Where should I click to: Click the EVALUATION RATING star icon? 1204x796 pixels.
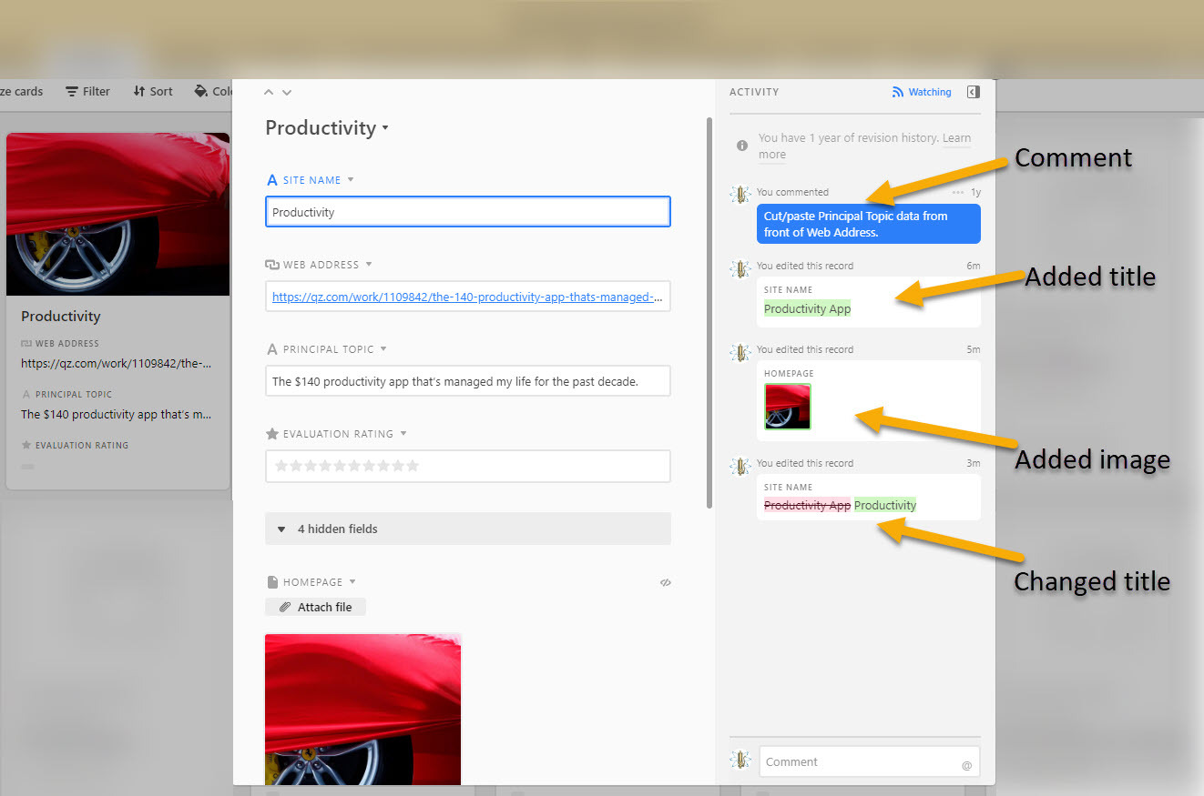pyautogui.click(x=271, y=434)
